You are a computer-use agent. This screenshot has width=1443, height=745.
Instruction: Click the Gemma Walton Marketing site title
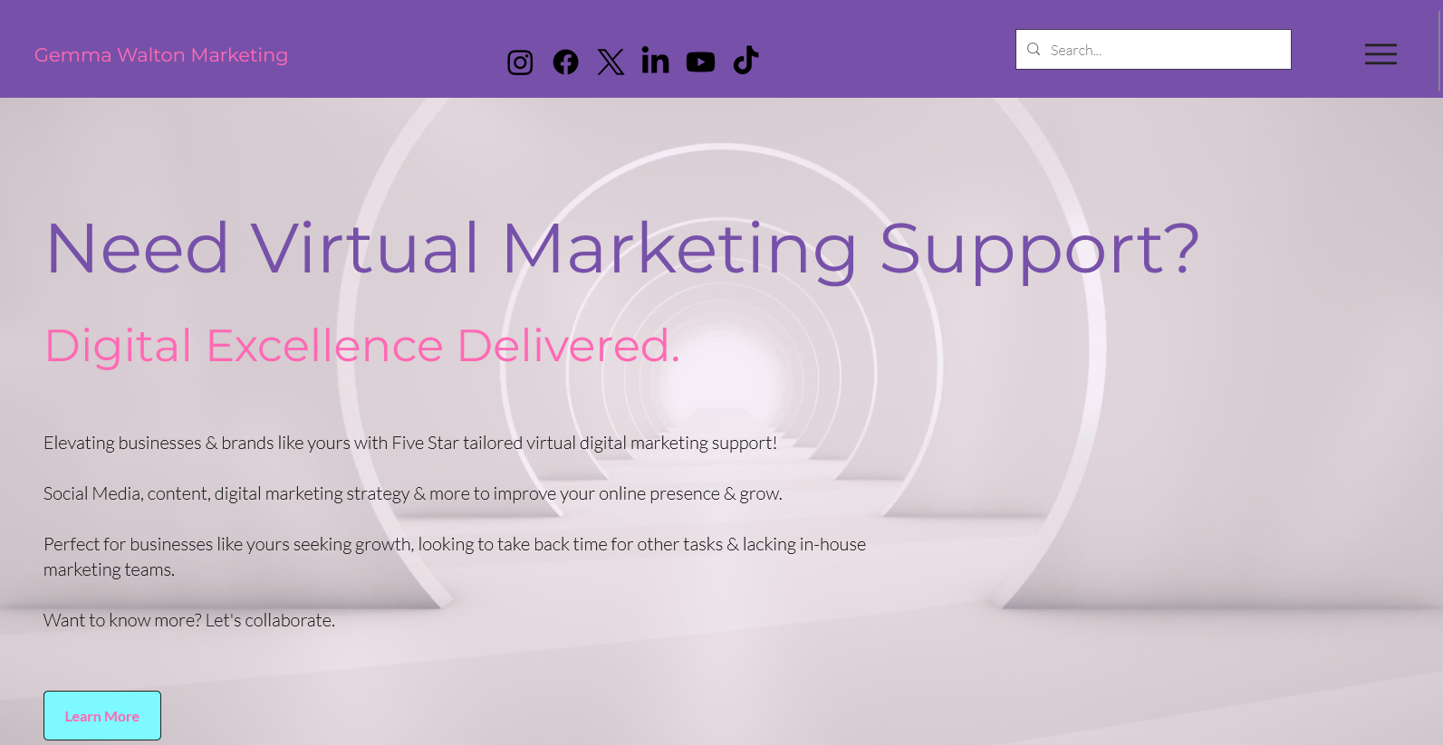(161, 55)
